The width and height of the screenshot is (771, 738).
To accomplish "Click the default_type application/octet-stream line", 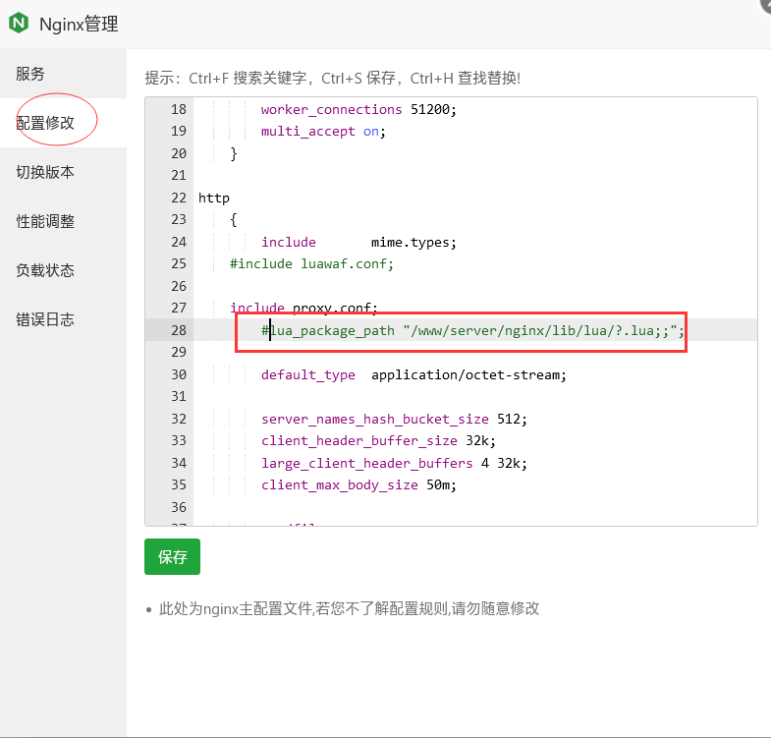I will pyautogui.click(x=413, y=375).
